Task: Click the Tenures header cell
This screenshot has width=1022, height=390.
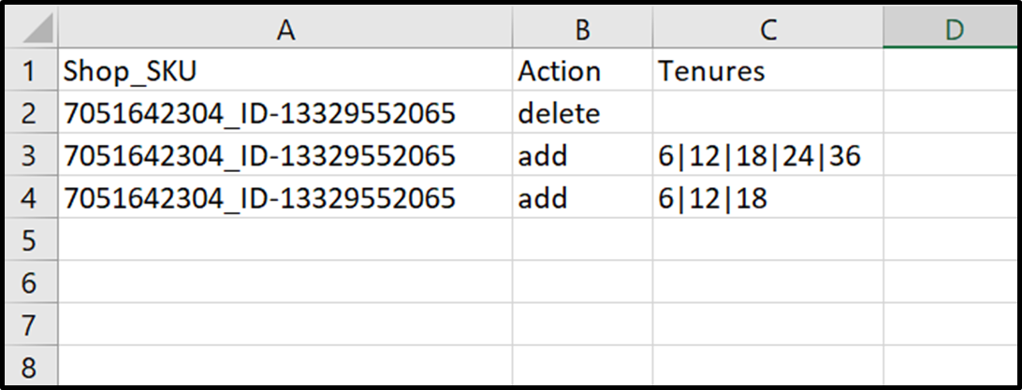Action: point(767,71)
